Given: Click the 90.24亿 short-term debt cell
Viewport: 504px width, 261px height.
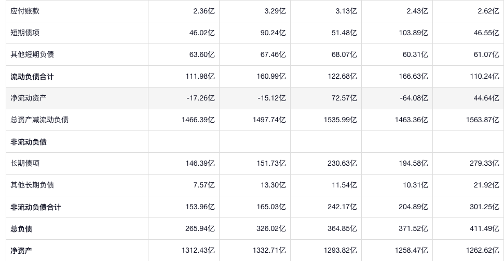Looking at the screenshot, I should (x=272, y=33).
